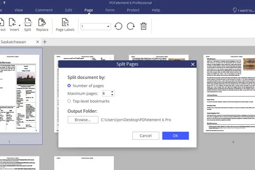Decrease Maximum pages with down arrow
This screenshot has height=170, width=255.
click(x=112, y=95)
